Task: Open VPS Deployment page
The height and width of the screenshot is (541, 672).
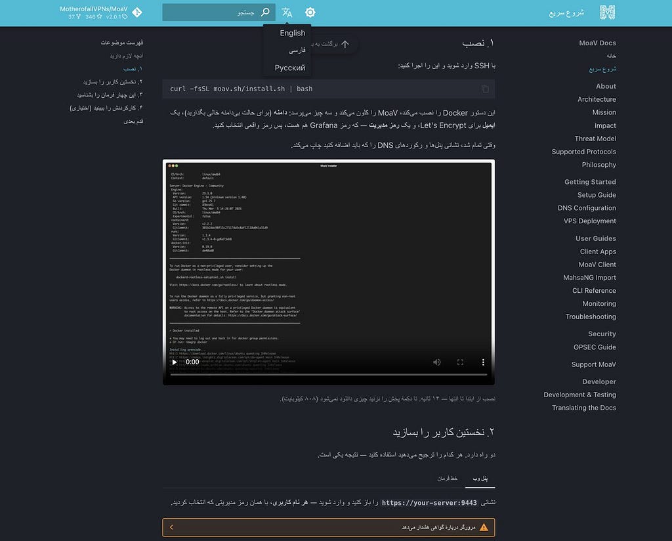Action: [x=590, y=221]
